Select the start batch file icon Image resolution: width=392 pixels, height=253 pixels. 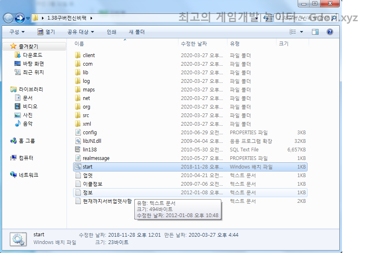pos(78,166)
